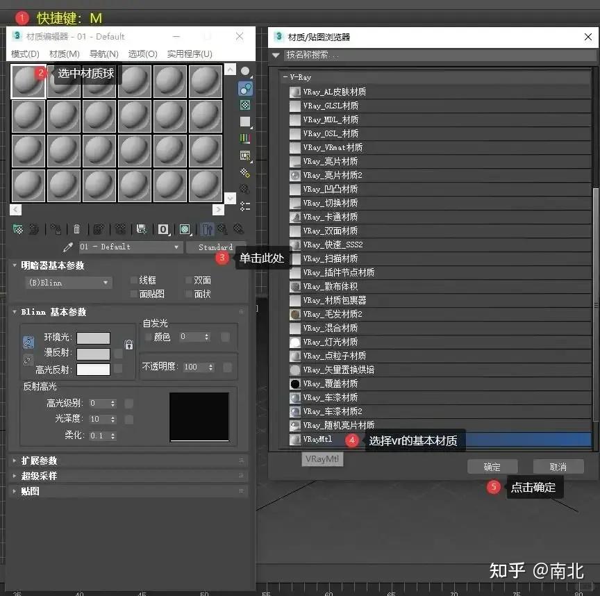The image size is (600, 596).
Task: Click the Standard material type button
Action: click(216, 247)
